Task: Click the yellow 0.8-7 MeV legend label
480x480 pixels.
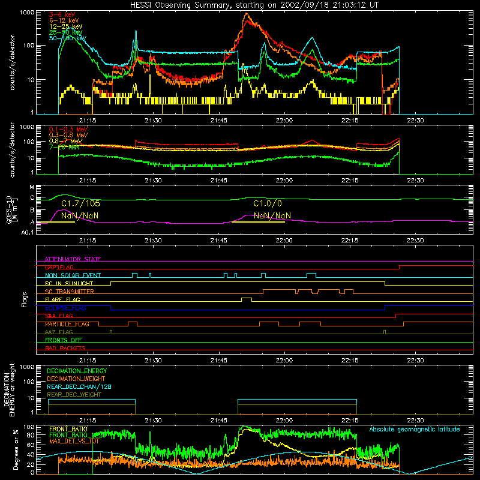Action: [x=65, y=141]
